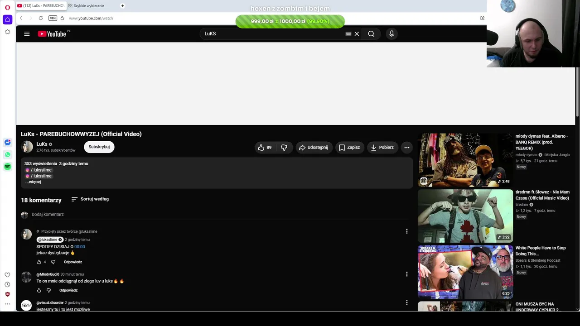
Task: Open a new browser tab
Action: click(122, 5)
